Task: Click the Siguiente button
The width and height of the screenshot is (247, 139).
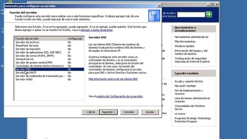Action: coord(108,112)
